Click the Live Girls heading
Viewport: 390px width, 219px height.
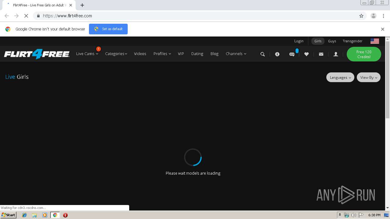click(17, 77)
